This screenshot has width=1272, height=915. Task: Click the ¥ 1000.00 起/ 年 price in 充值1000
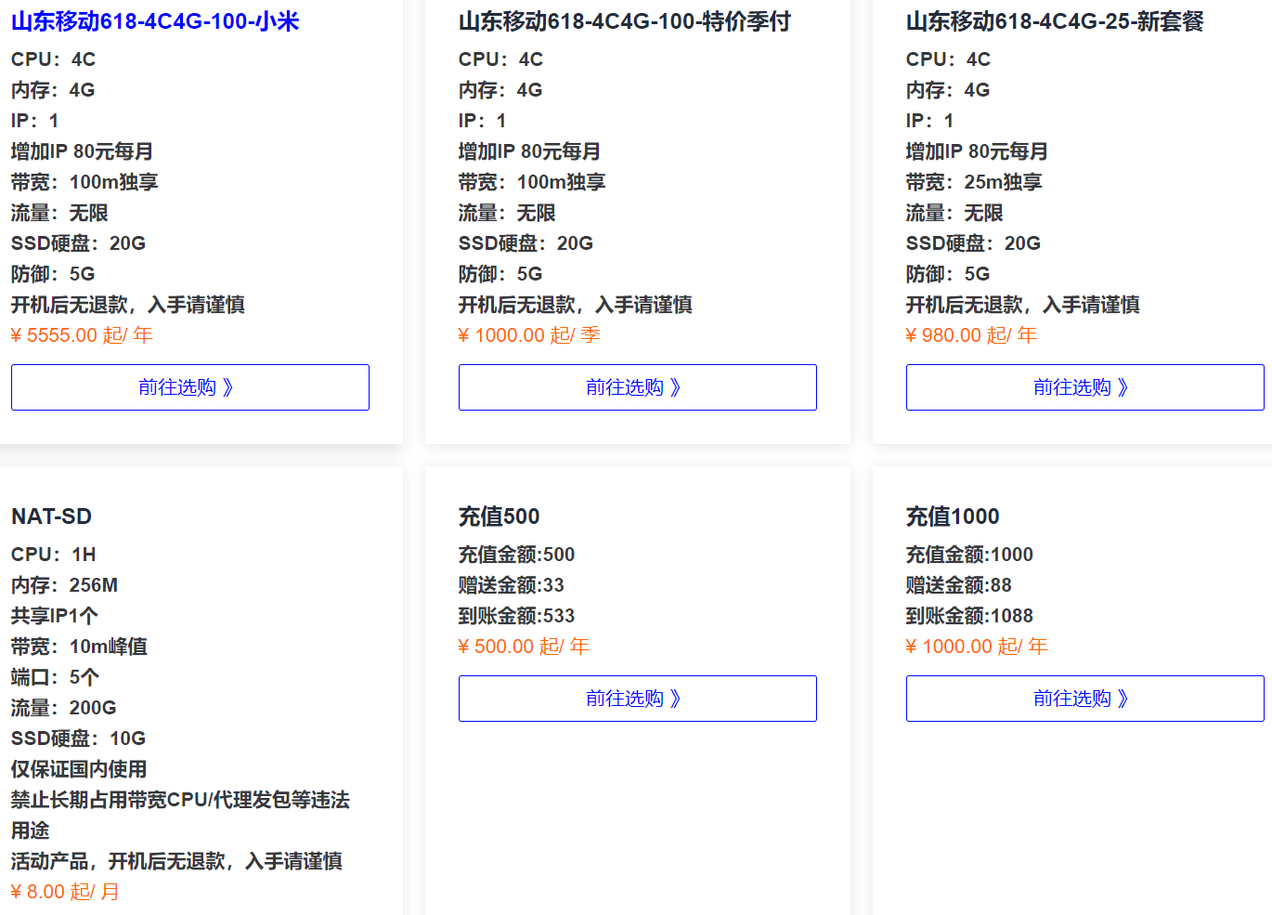977,647
